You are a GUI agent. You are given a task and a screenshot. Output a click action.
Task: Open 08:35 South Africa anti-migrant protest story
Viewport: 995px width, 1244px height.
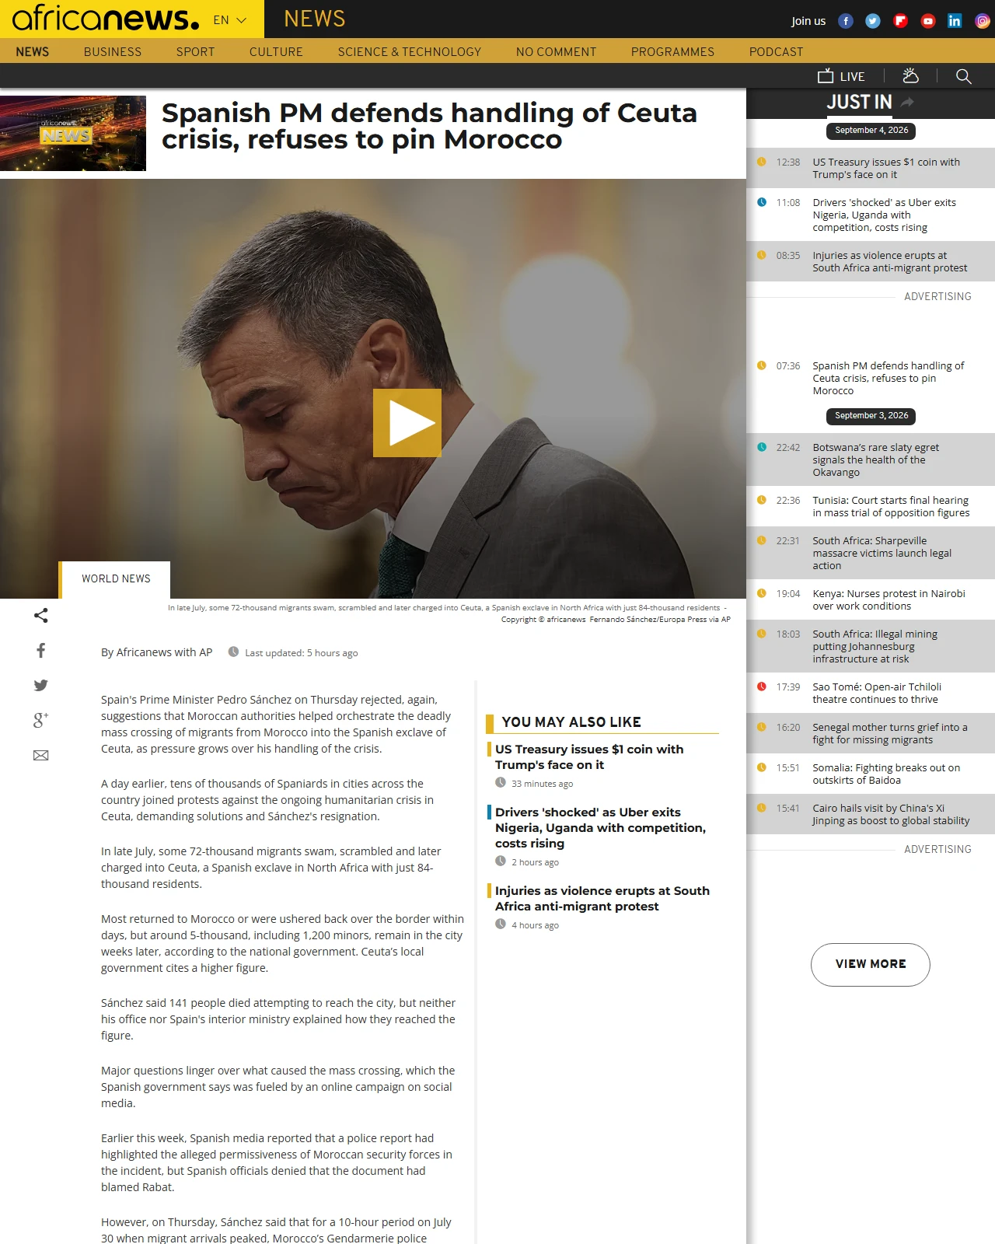(871, 261)
